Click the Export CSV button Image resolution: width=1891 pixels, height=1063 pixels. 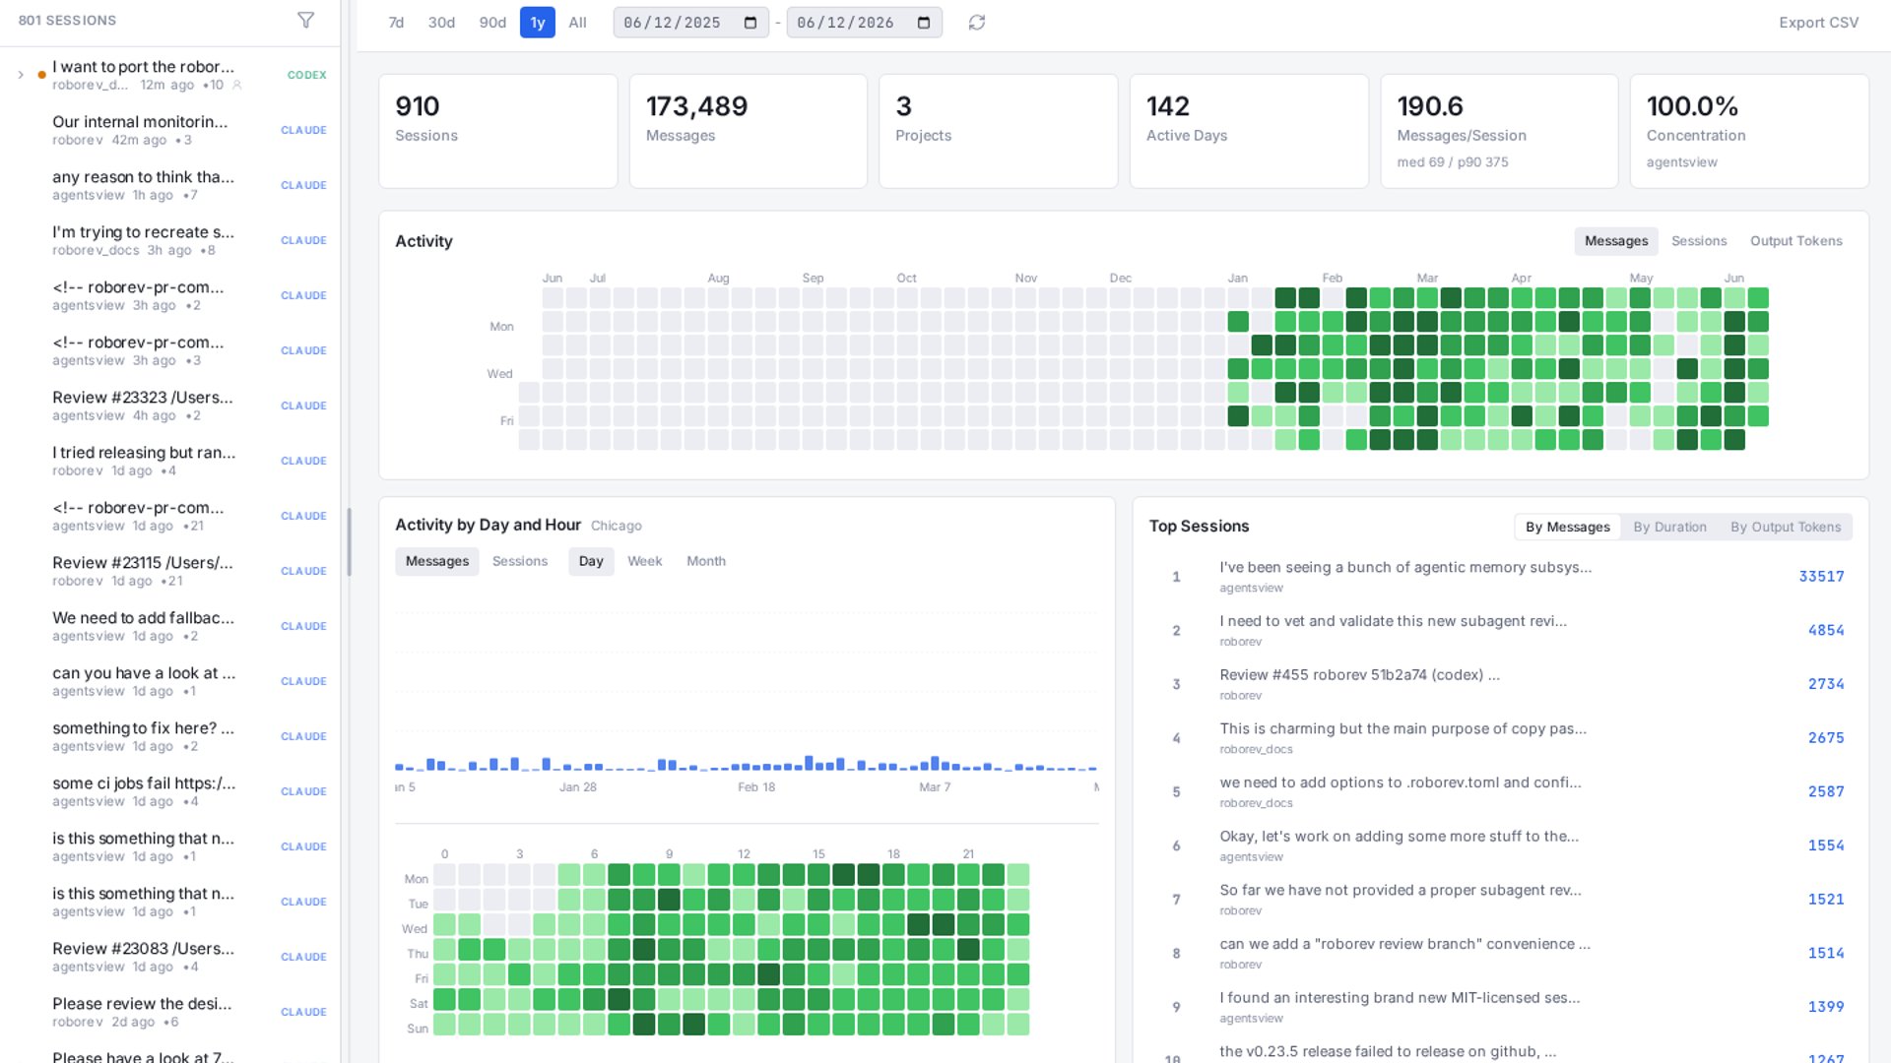coord(1818,23)
